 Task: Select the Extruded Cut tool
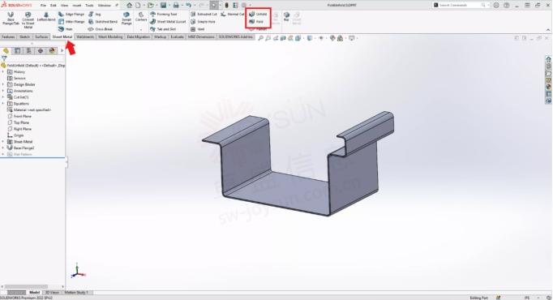pyautogui.click(x=204, y=14)
